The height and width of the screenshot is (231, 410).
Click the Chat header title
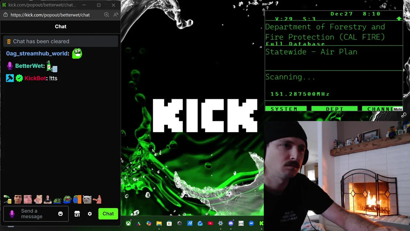pyautogui.click(x=61, y=27)
